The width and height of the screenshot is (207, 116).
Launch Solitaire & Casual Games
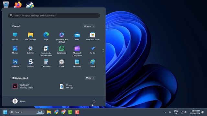(x=46, y=51)
